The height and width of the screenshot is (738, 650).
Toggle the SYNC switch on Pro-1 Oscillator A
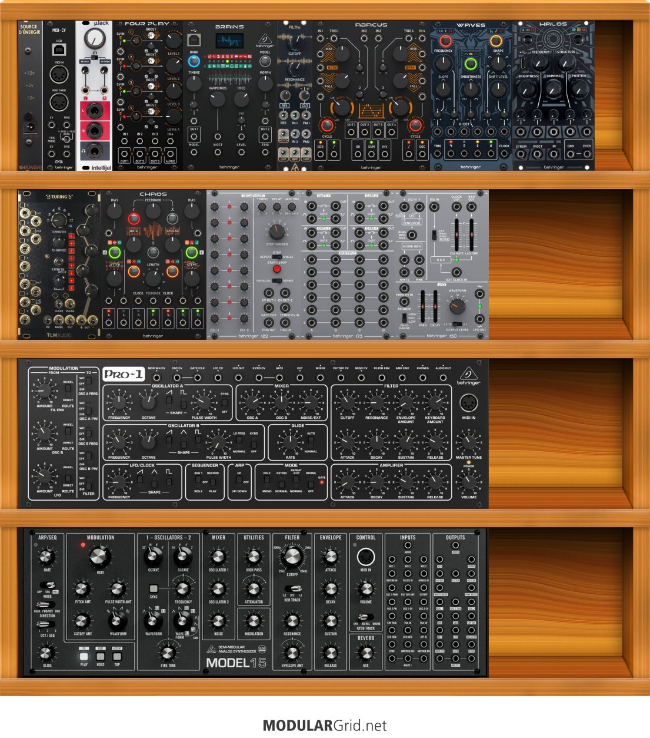[x=224, y=403]
